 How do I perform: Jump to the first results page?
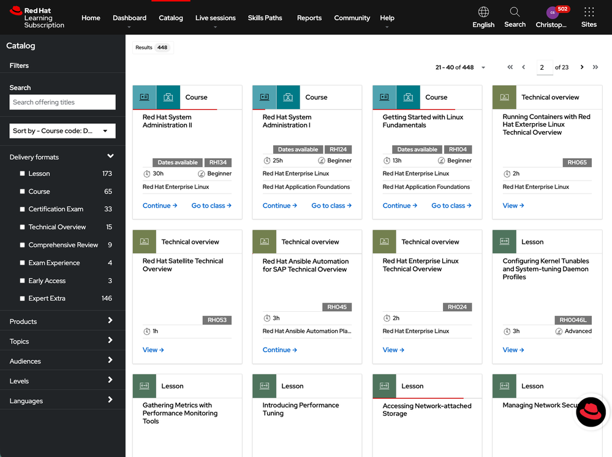[510, 67]
